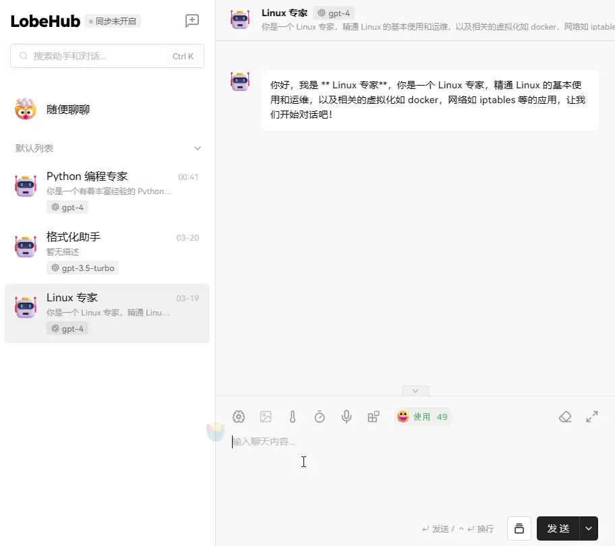
Task: Click the 发送 button
Action: [558, 528]
